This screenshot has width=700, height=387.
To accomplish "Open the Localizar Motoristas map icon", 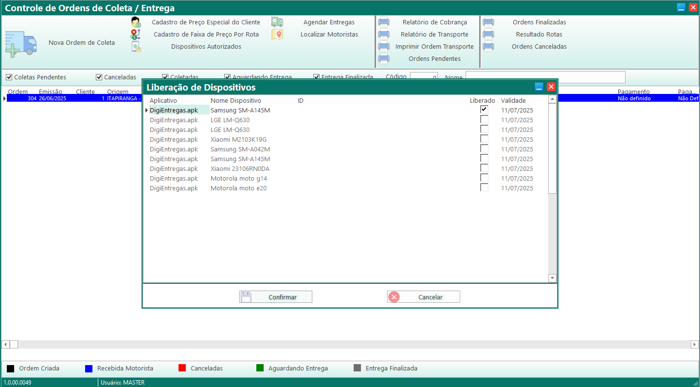I will pos(277,35).
